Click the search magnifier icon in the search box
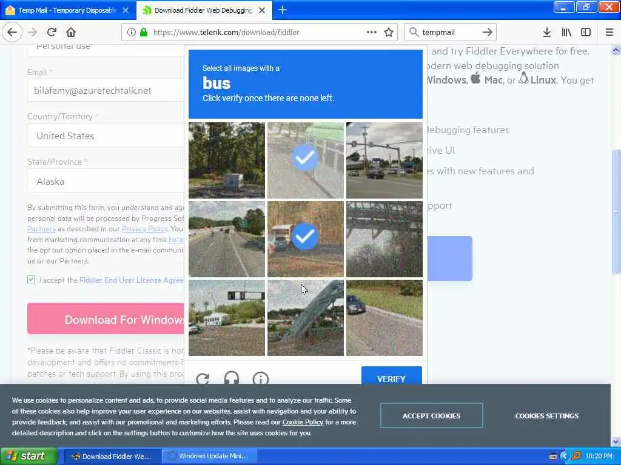The image size is (621, 465). coord(414,32)
